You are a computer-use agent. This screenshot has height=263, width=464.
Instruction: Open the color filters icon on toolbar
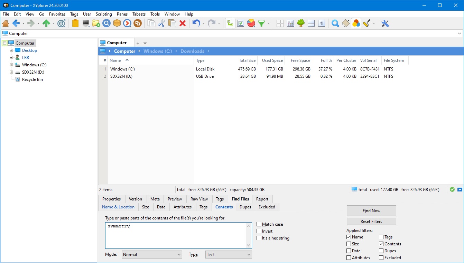point(356,23)
